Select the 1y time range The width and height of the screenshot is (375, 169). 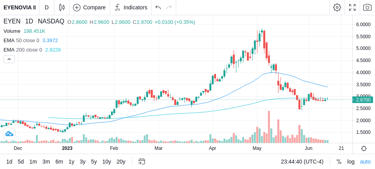(71, 162)
